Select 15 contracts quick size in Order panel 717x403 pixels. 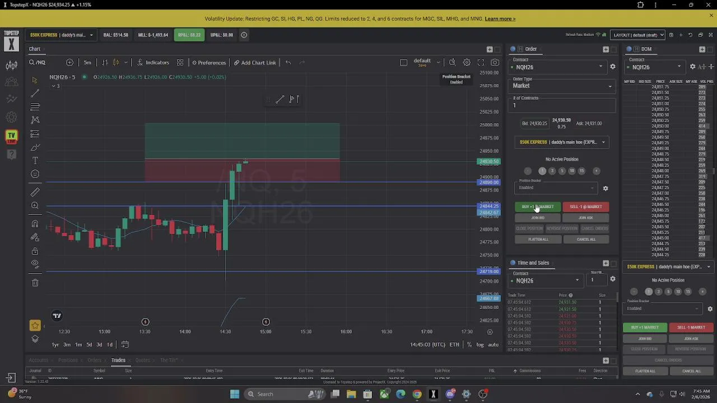(x=581, y=171)
